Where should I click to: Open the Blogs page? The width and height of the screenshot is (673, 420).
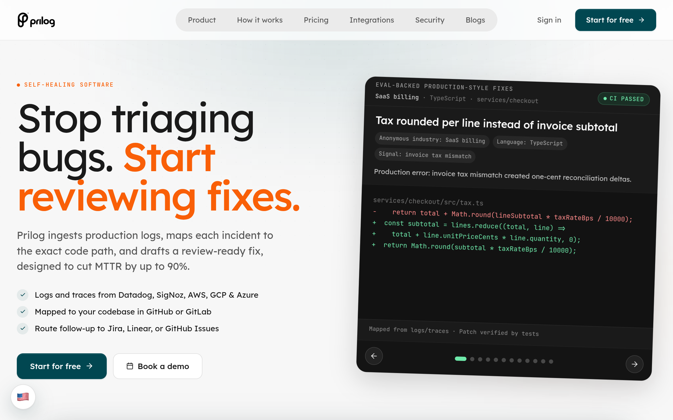click(x=475, y=20)
